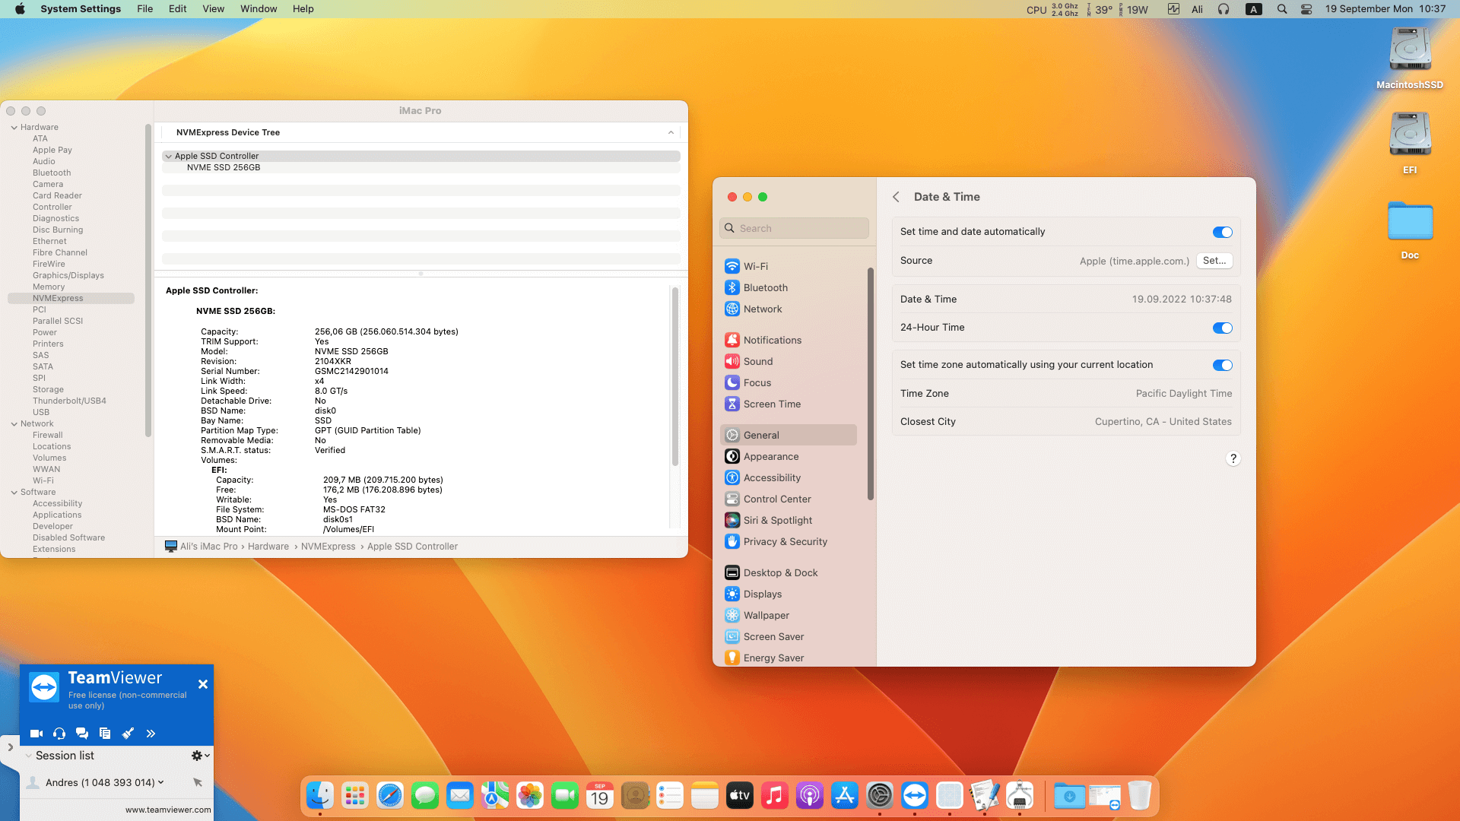This screenshot has height=821, width=1460.
Task: Open the Edit menu
Action: pyautogui.click(x=177, y=9)
